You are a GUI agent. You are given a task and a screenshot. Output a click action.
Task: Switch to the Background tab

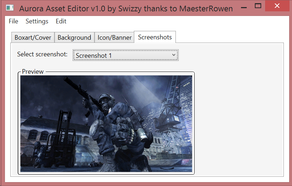click(74, 38)
